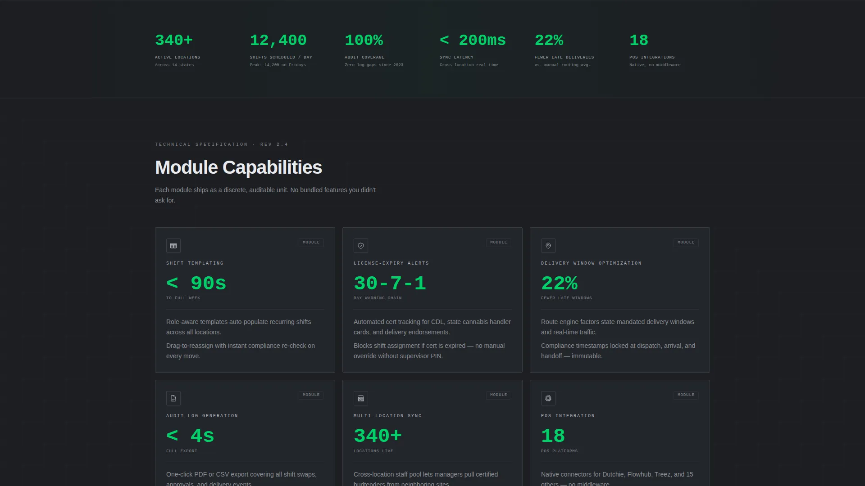Screen dimensions: 865x486
Task: Select the < 200ms Sync Latency statistic
Action: pyautogui.click(x=473, y=49)
